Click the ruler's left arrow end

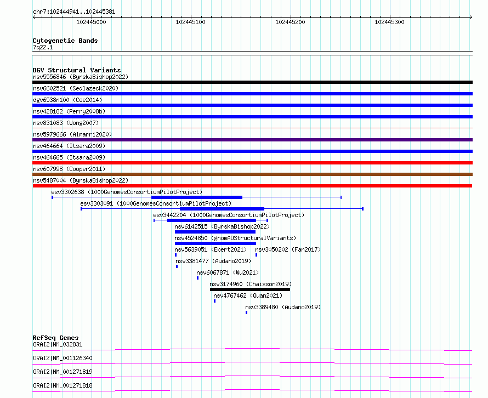34,17
